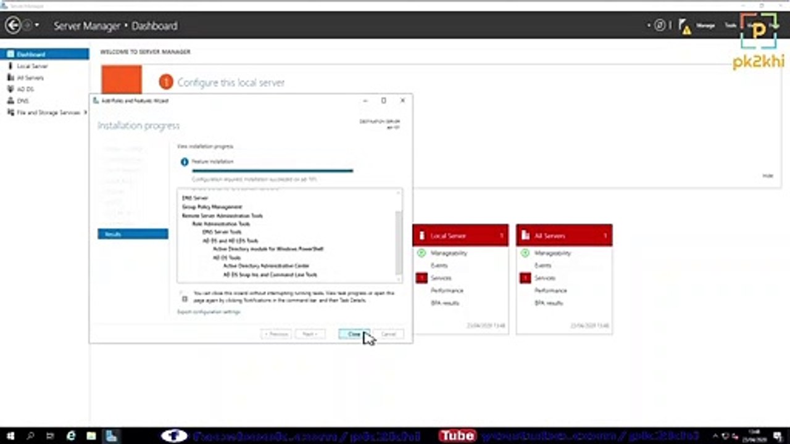Click the Local Server icon in left pane
Screen dimensions: 790x444
coord(10,66)
